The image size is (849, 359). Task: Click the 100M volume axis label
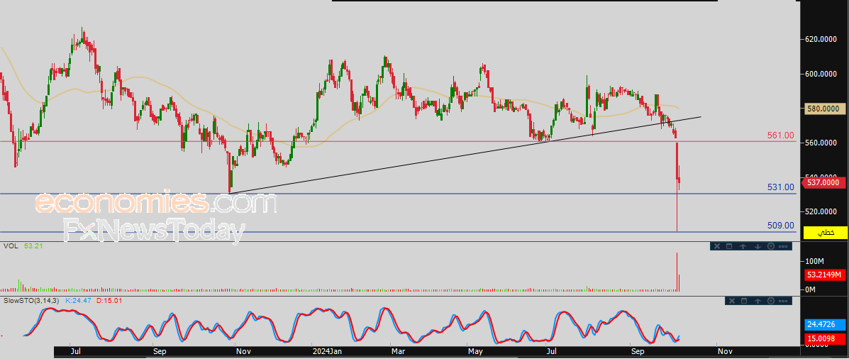coord(816,262)
